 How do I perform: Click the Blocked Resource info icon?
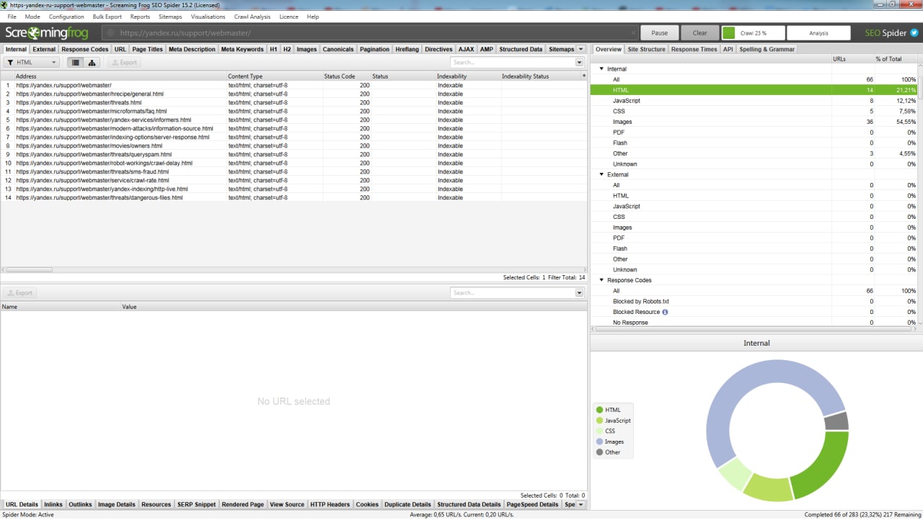(665, 312)
